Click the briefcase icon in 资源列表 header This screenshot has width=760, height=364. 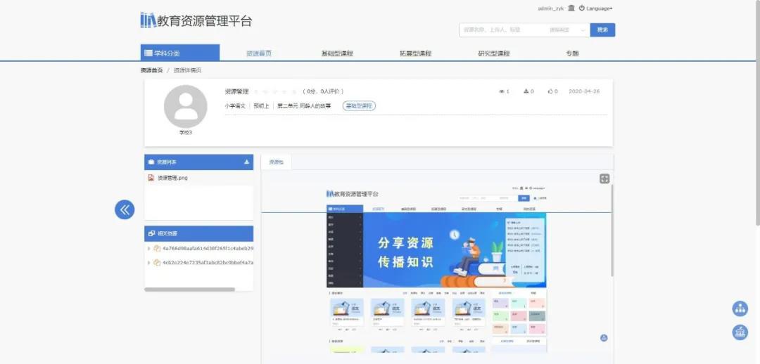(x=151, y=162)
